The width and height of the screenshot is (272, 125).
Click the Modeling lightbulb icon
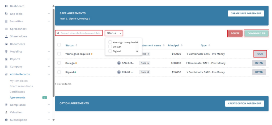point(6,51)
